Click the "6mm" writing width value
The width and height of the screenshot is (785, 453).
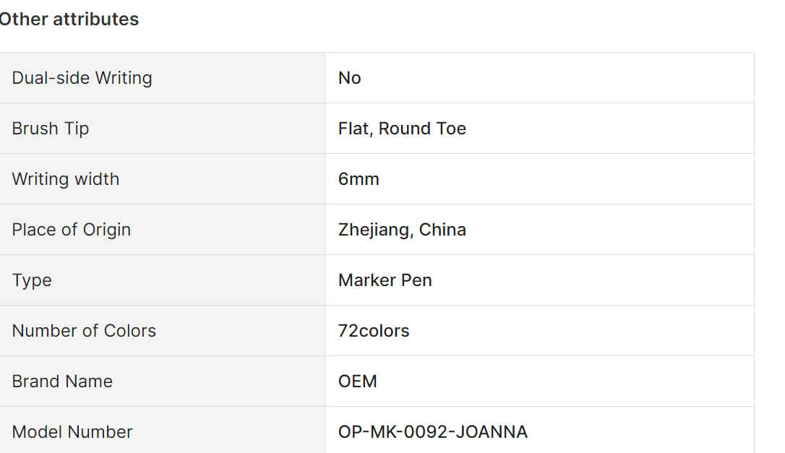pos(359,179)
